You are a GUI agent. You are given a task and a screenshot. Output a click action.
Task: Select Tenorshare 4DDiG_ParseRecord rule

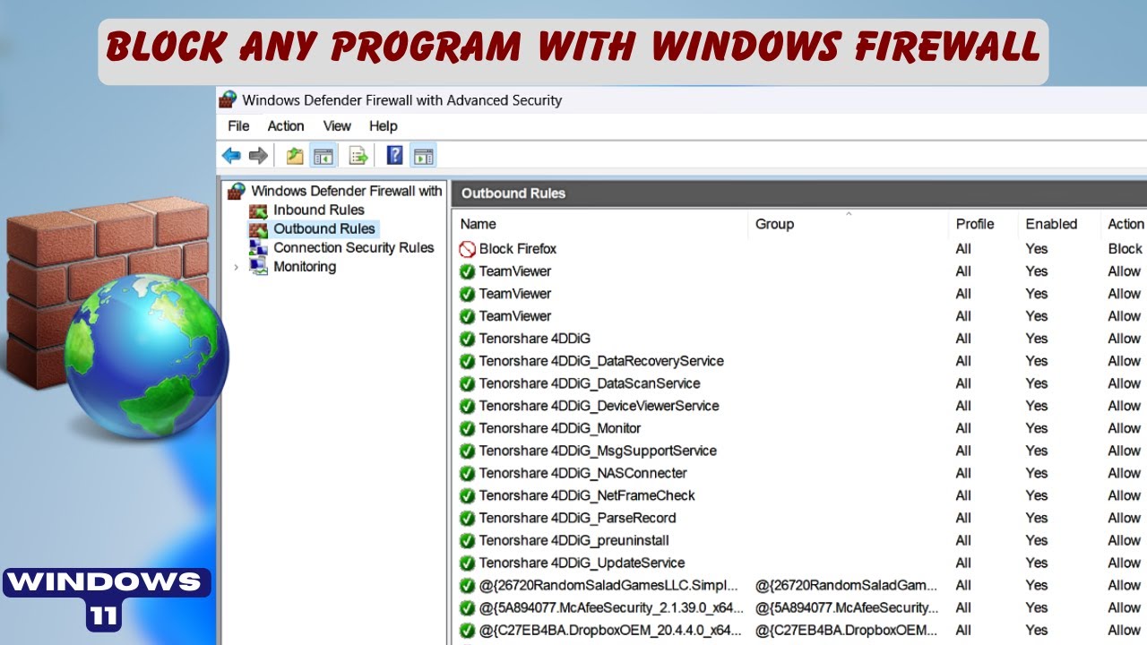coord(577,518)
